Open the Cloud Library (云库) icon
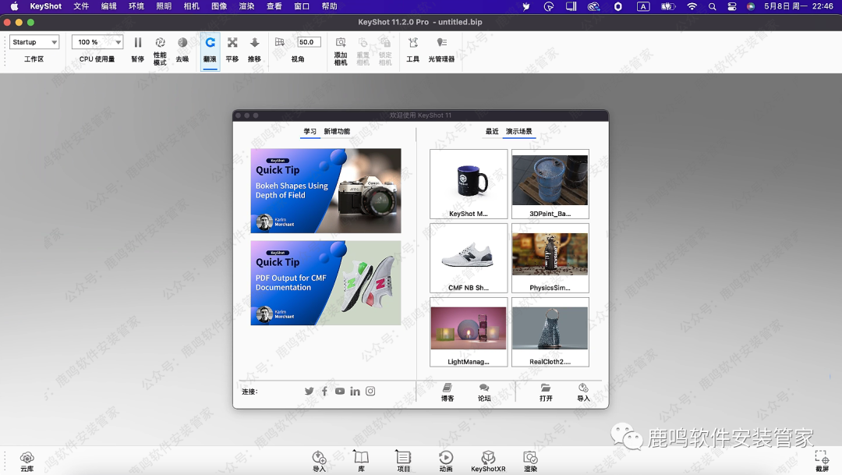 (27, 460)
